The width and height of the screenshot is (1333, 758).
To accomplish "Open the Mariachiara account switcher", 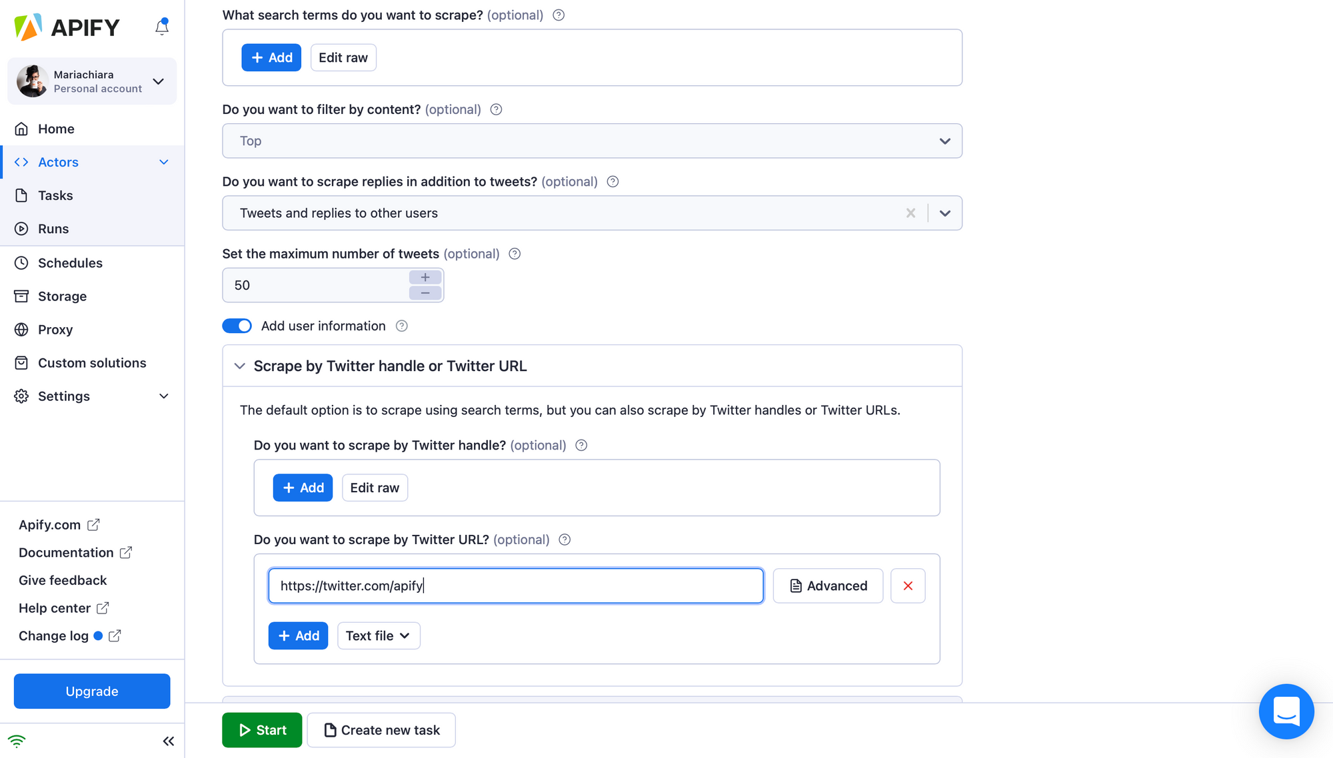I will click(x=92, y=81).
